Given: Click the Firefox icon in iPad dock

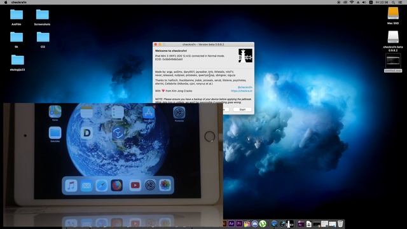Looking at the screenshot, I should 117,185.
